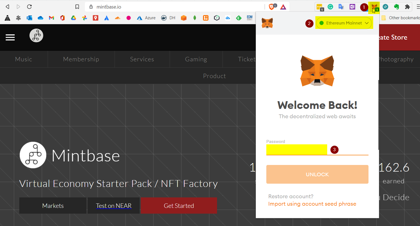Click the Markets button
Viewport: 420px width, 226px height.
[53, 206]
